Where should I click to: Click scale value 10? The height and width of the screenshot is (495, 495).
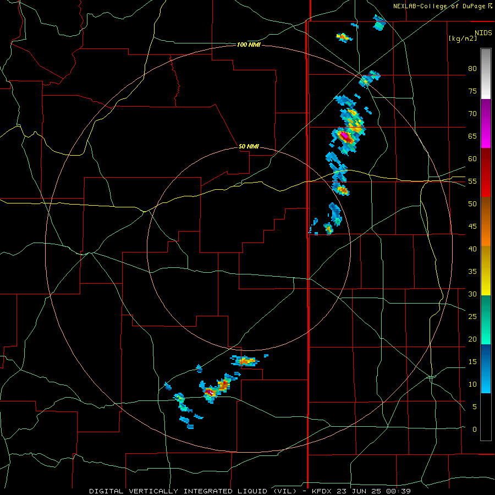click(x=472, y=384)
